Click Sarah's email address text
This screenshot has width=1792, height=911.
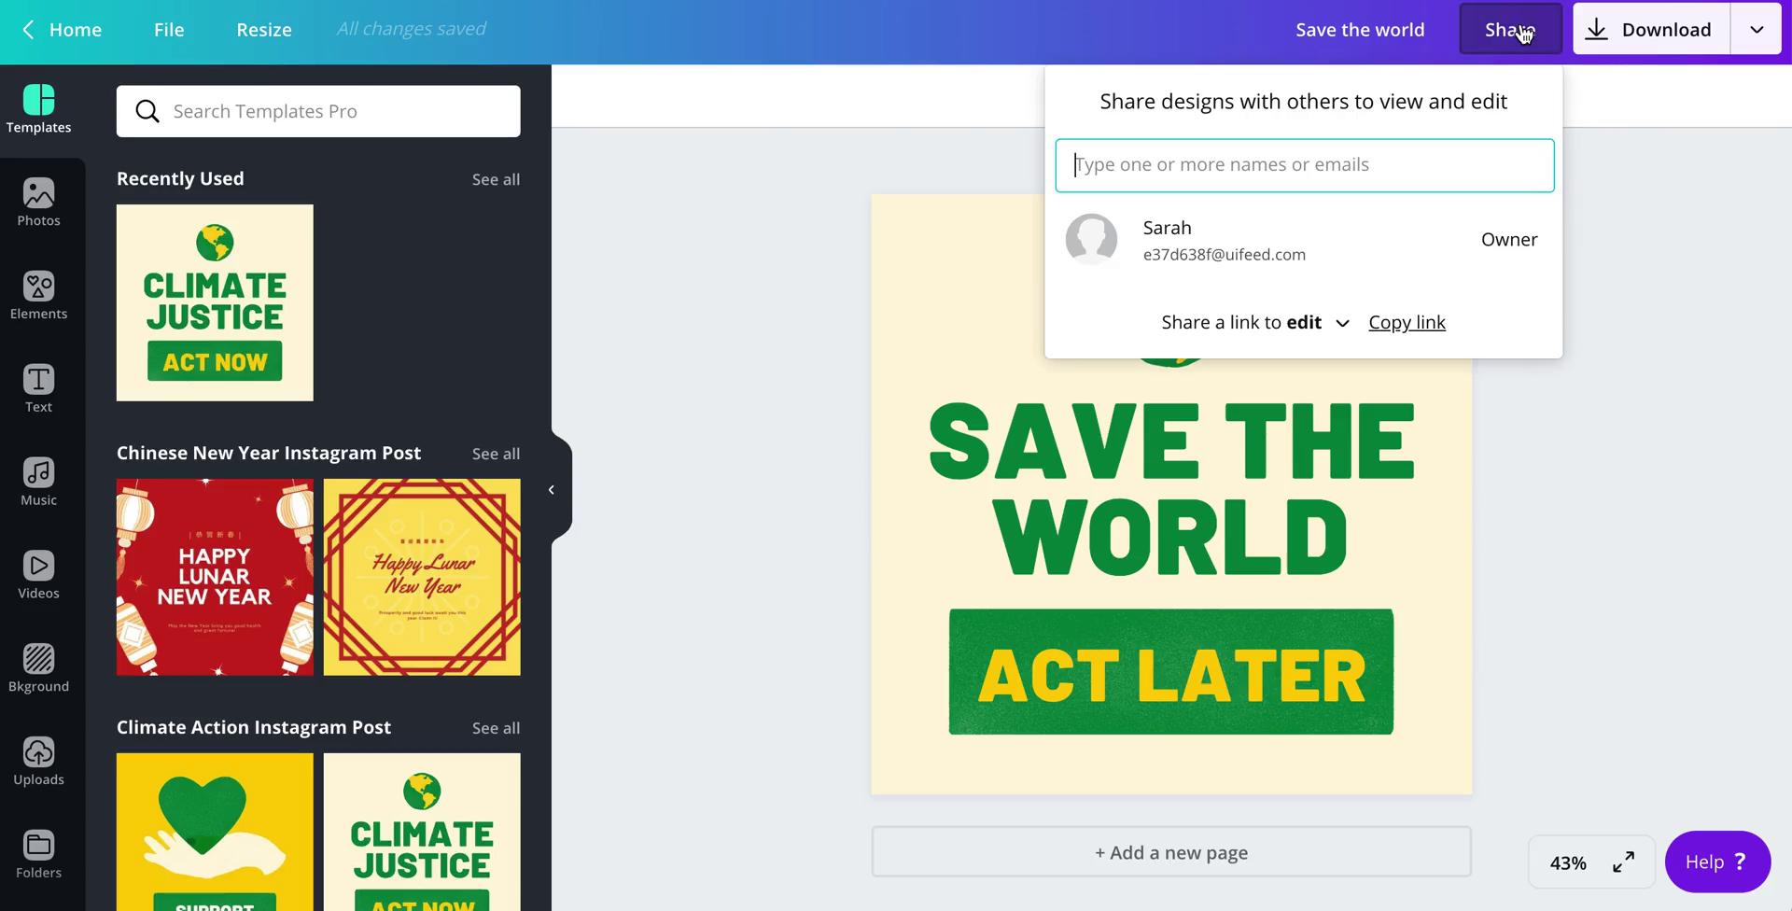tap(1224, 255)
